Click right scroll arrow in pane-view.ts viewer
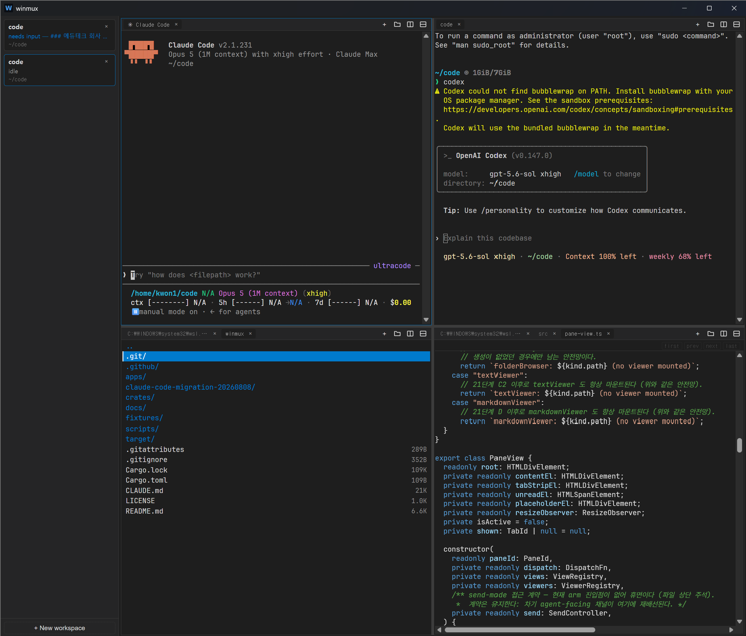The width and height of the screenshot is (746, 636). tap(731, 630)
